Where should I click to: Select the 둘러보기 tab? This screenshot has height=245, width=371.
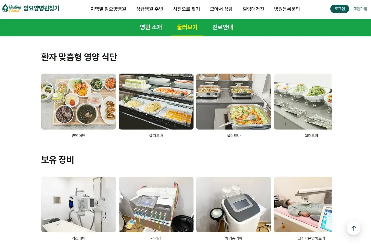point(187,27)
